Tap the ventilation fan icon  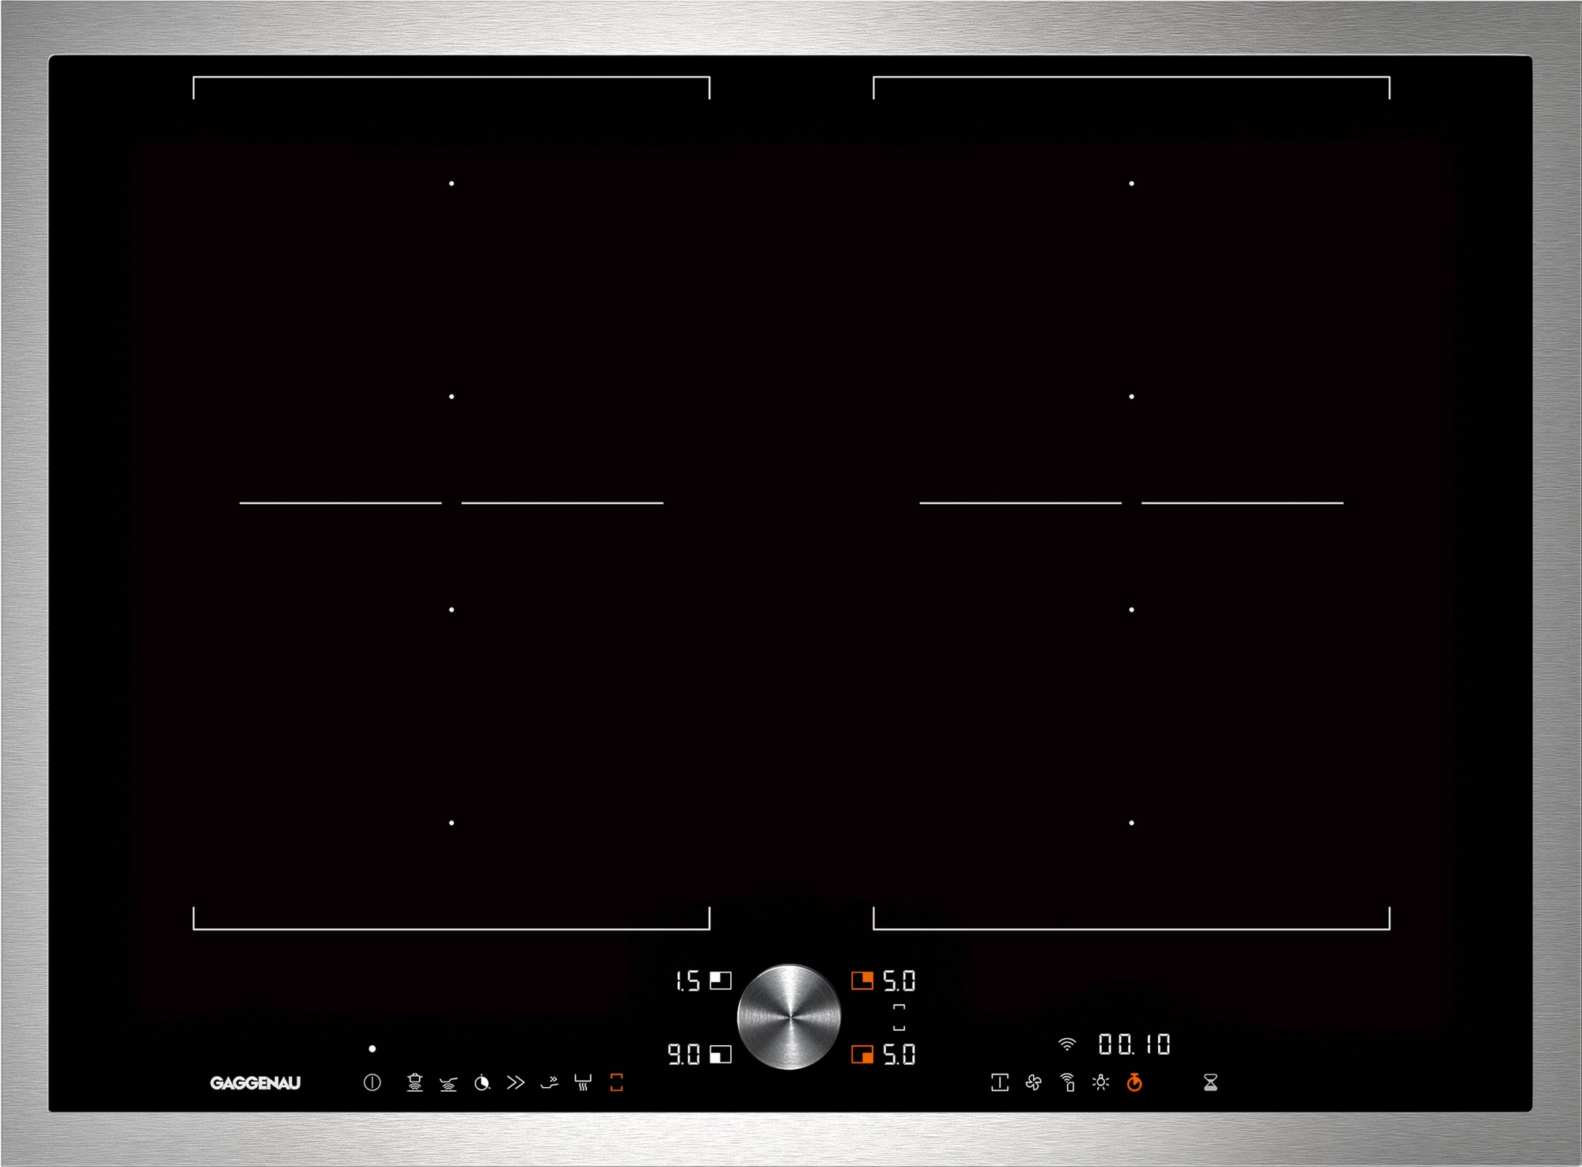[x=1033, y=1082]
